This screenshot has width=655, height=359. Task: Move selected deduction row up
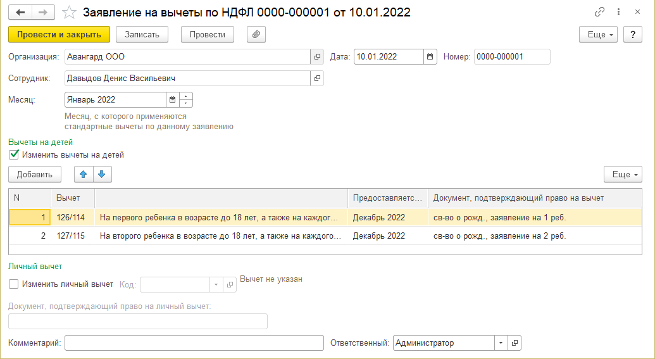pyautogui.click(x=84, y=173)
